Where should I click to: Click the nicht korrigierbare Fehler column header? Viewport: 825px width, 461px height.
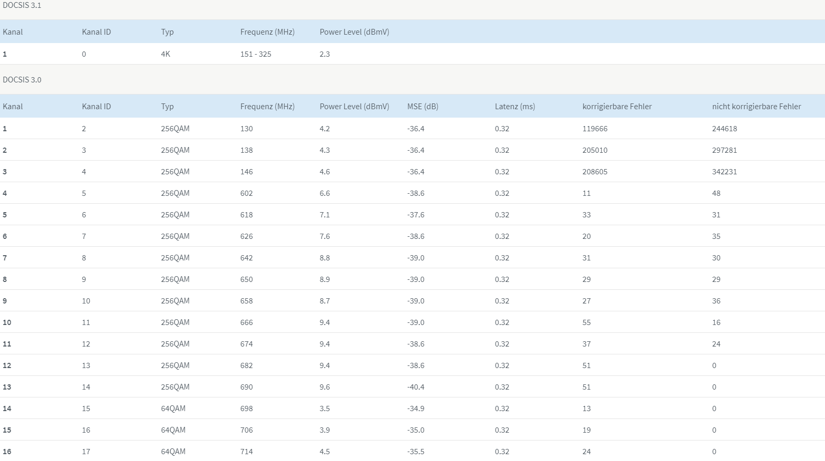point(757,107)
